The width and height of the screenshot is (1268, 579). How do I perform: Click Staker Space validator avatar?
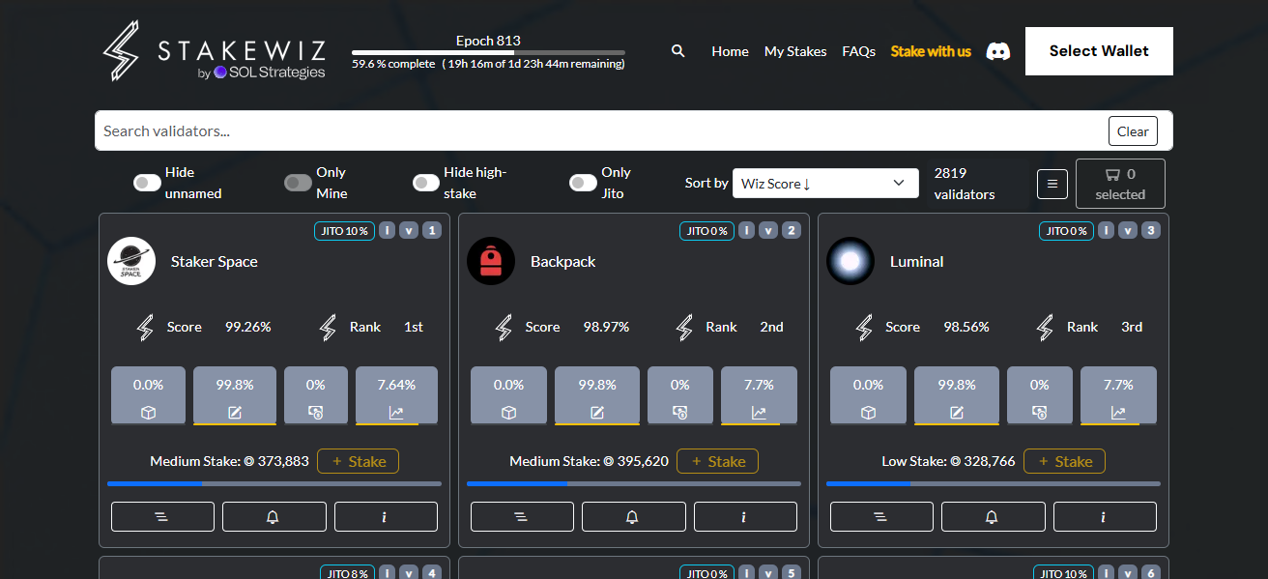tap(131, 261)
